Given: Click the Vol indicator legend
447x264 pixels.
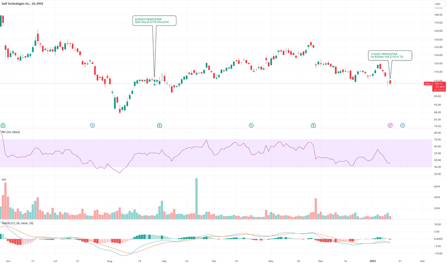Looking at the screenshot, I should (x=4, y=180).
